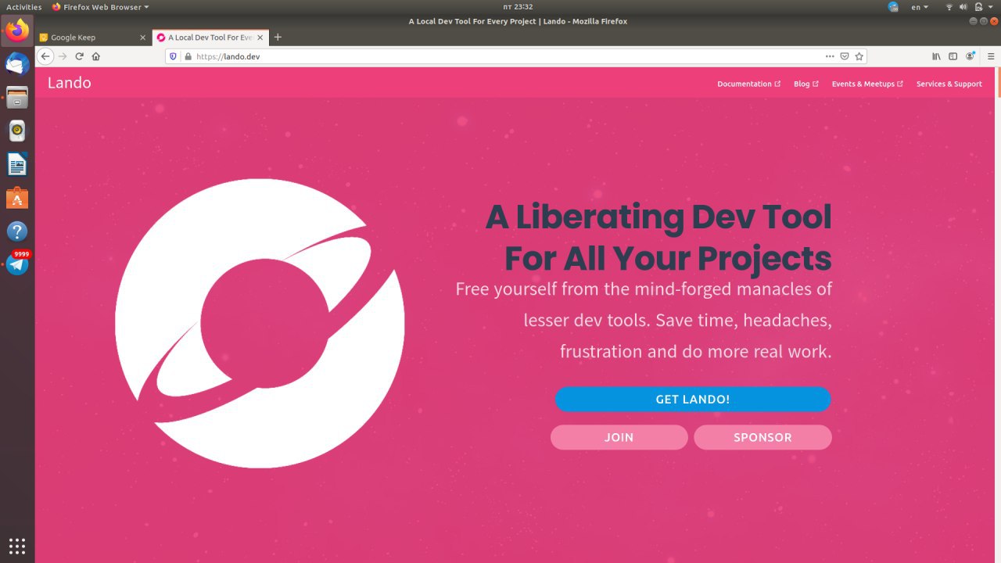Click the battery status icon
The image size is (1001, 563).
click(978, 7)
